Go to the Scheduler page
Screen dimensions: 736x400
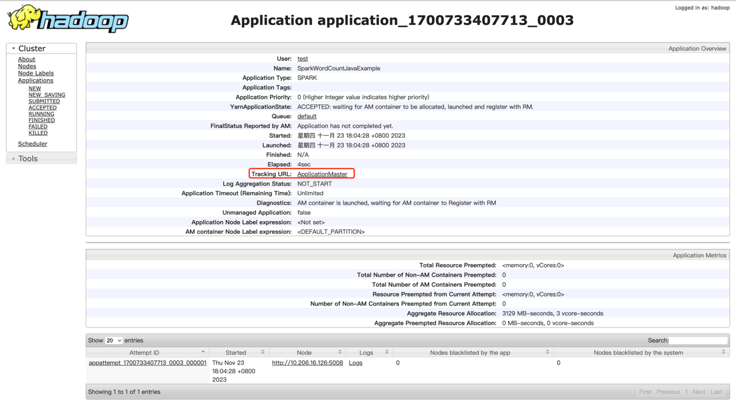click(33, 144)
